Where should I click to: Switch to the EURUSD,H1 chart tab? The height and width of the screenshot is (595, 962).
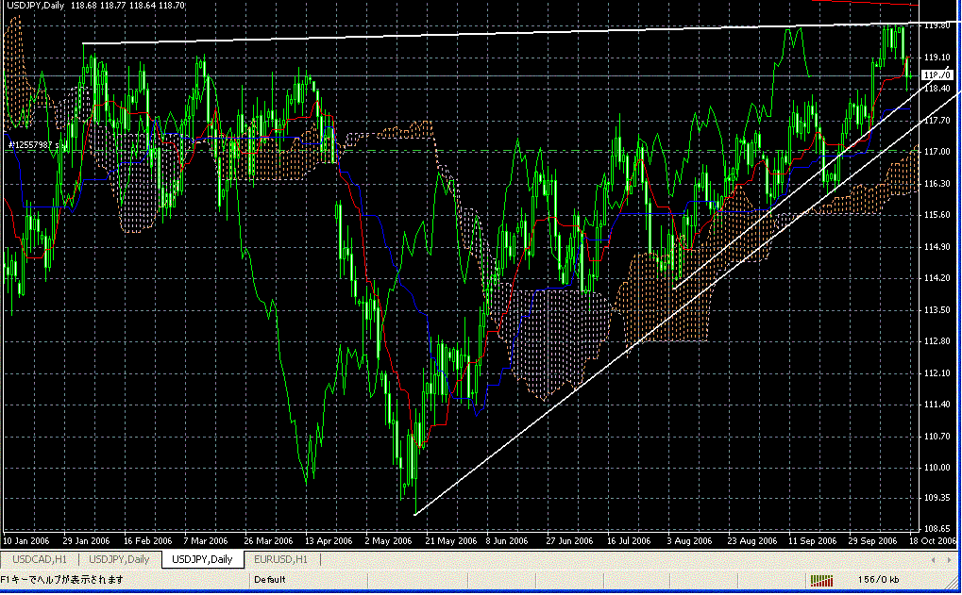click(281, 559)
